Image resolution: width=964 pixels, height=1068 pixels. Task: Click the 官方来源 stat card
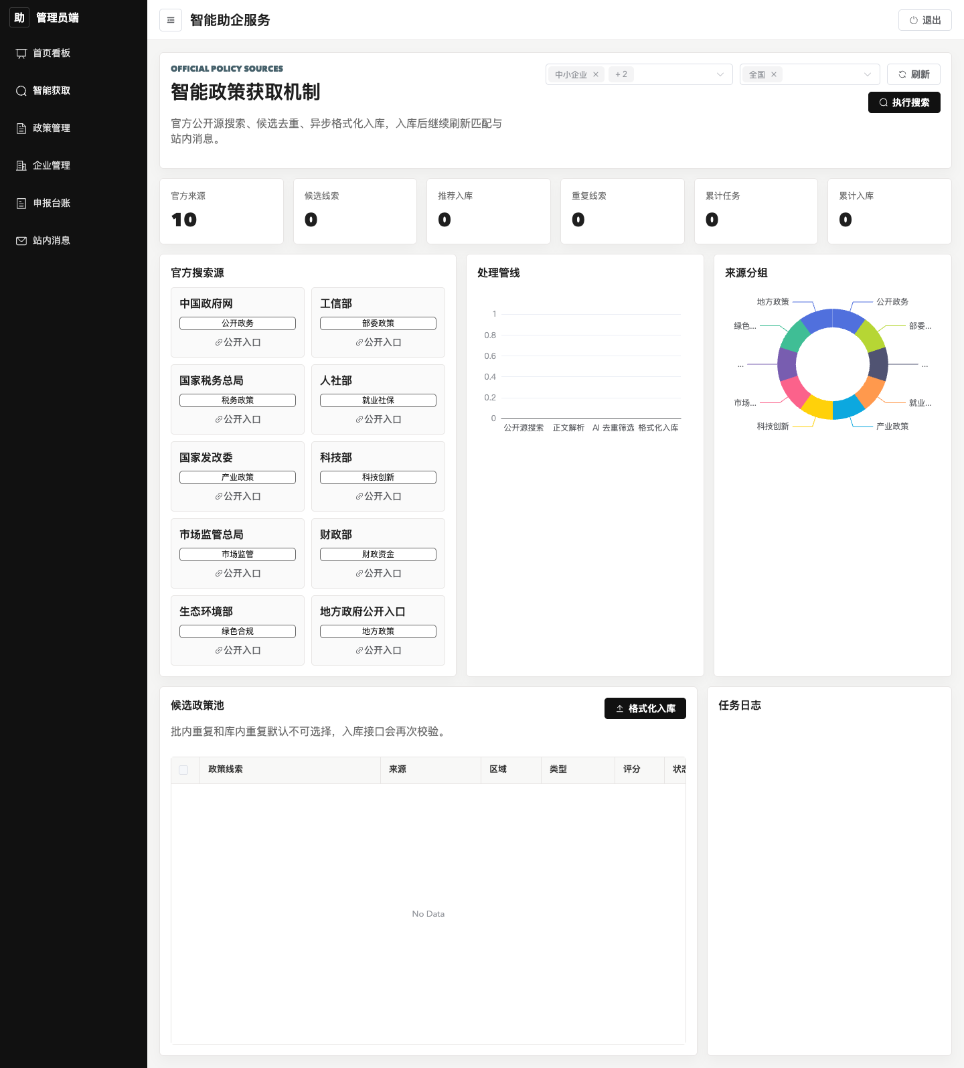click(222, 211)
